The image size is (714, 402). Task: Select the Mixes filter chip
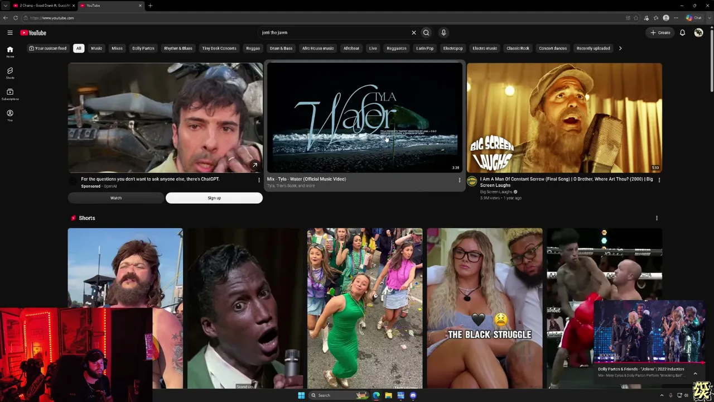(x=117, y=49)
